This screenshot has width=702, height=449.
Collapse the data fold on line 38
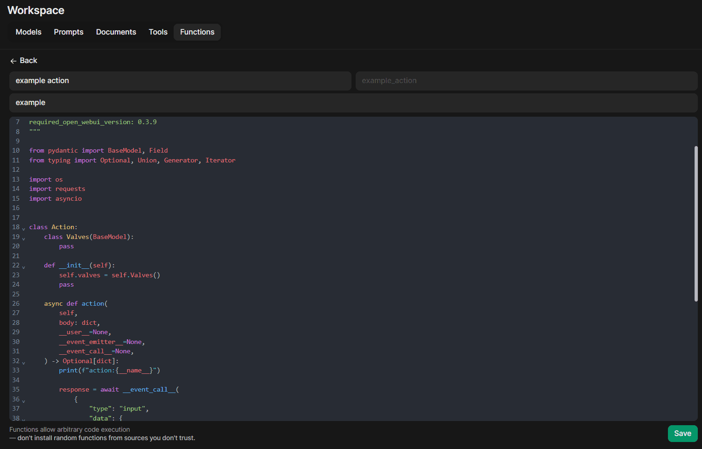(x=23, y=419)
